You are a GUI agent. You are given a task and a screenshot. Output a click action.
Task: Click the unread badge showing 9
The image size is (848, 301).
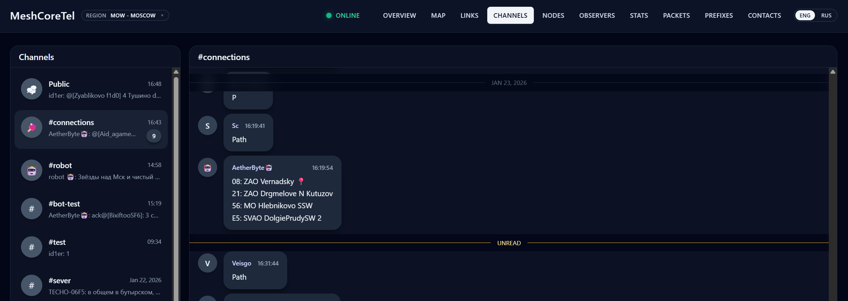(x=154, y=136)
